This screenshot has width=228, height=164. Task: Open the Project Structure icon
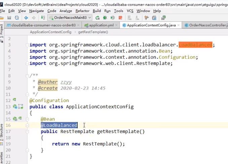click(x=154, y=18)
